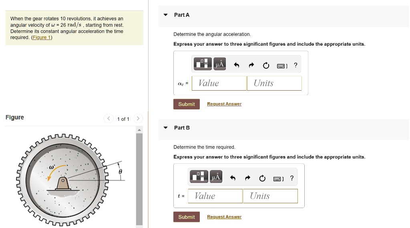The height and width of the screenshot is (228, 410).
Task: Undo the last entry in Part A
Action: [x=236, y=65]
